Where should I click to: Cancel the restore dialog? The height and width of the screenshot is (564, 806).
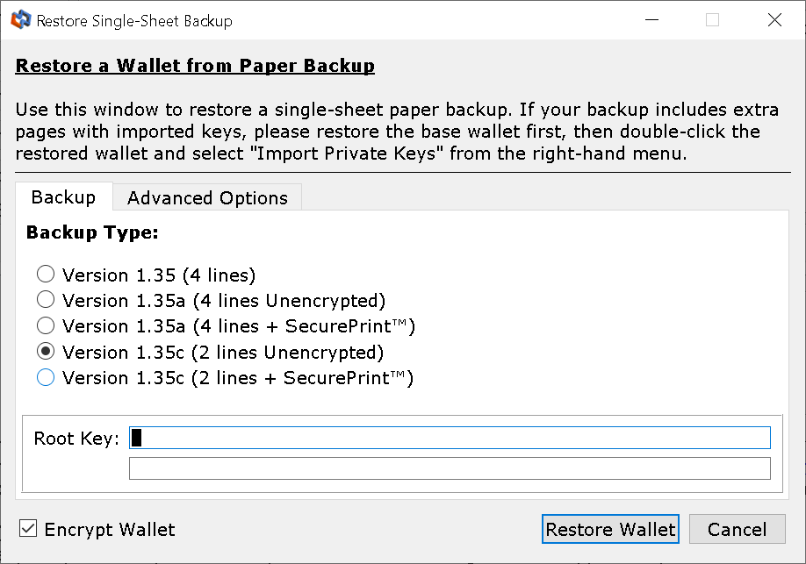[738, 529]
